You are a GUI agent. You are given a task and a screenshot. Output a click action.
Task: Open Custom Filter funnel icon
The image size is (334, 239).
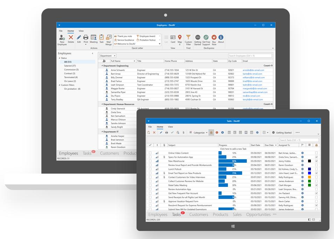188,37
